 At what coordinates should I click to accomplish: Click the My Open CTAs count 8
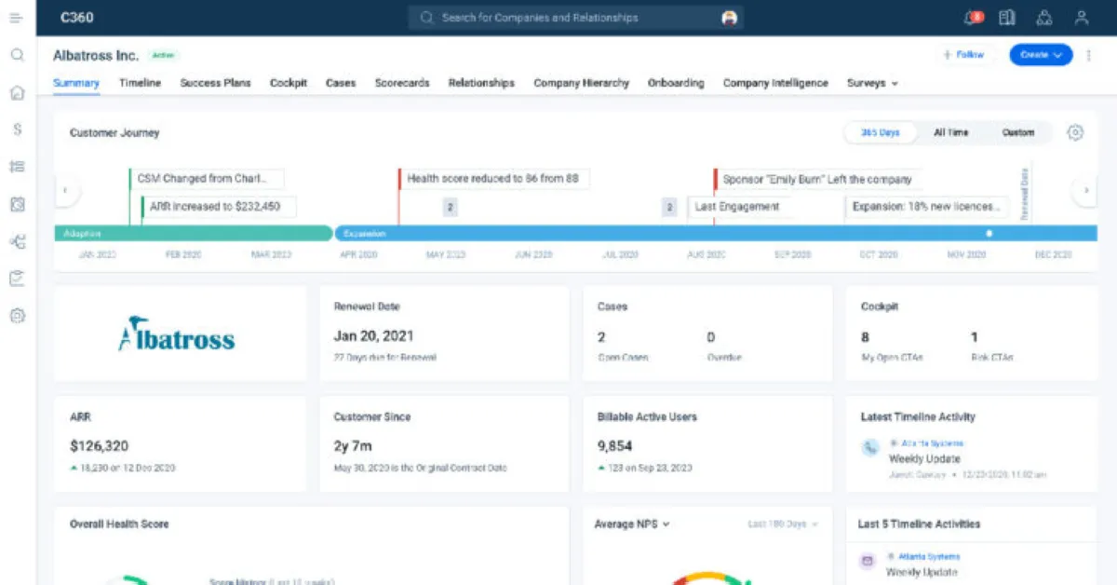pyautogui.click(x=866, y=337)
